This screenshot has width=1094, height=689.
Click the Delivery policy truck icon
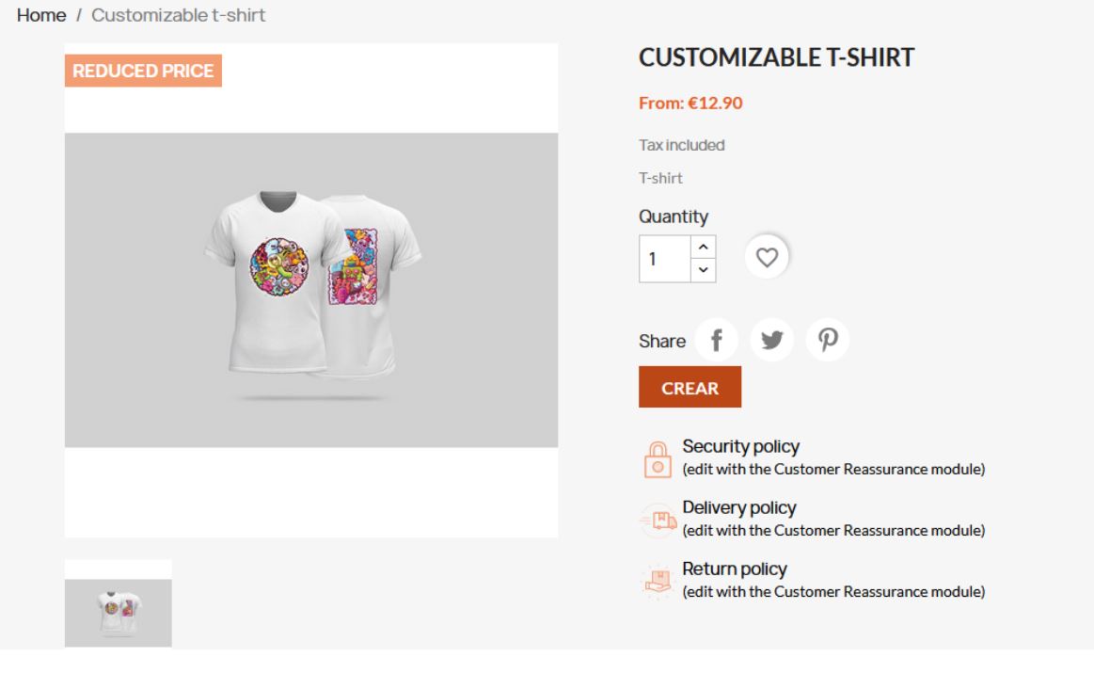pos(658,520)
